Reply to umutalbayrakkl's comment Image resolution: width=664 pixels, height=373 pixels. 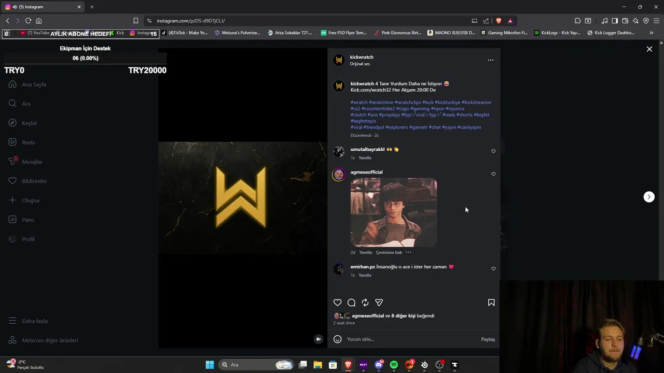tap(365, 158)
